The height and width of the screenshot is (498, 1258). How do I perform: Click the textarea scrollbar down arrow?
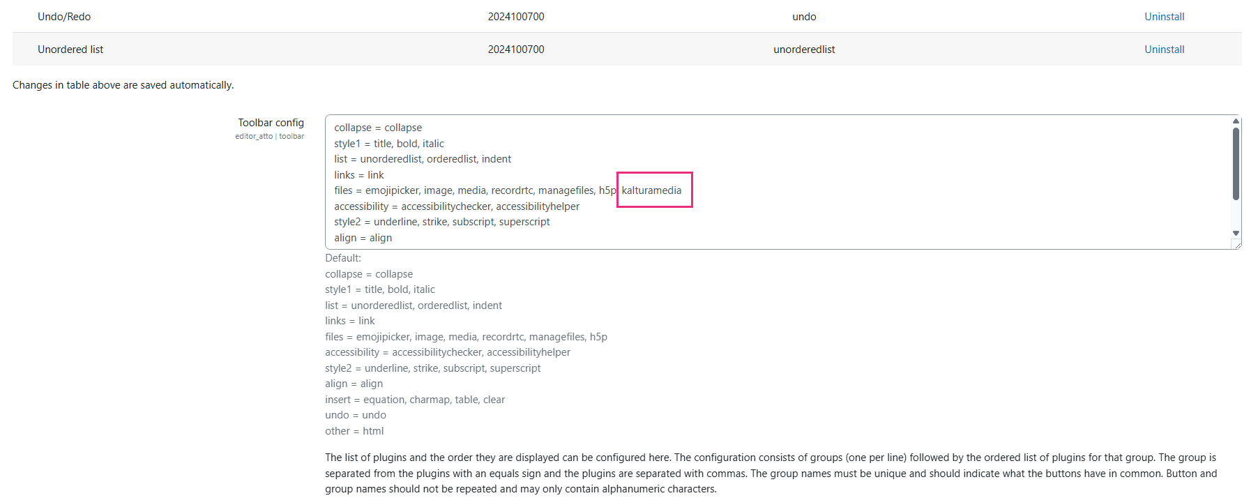[1236, 233]
